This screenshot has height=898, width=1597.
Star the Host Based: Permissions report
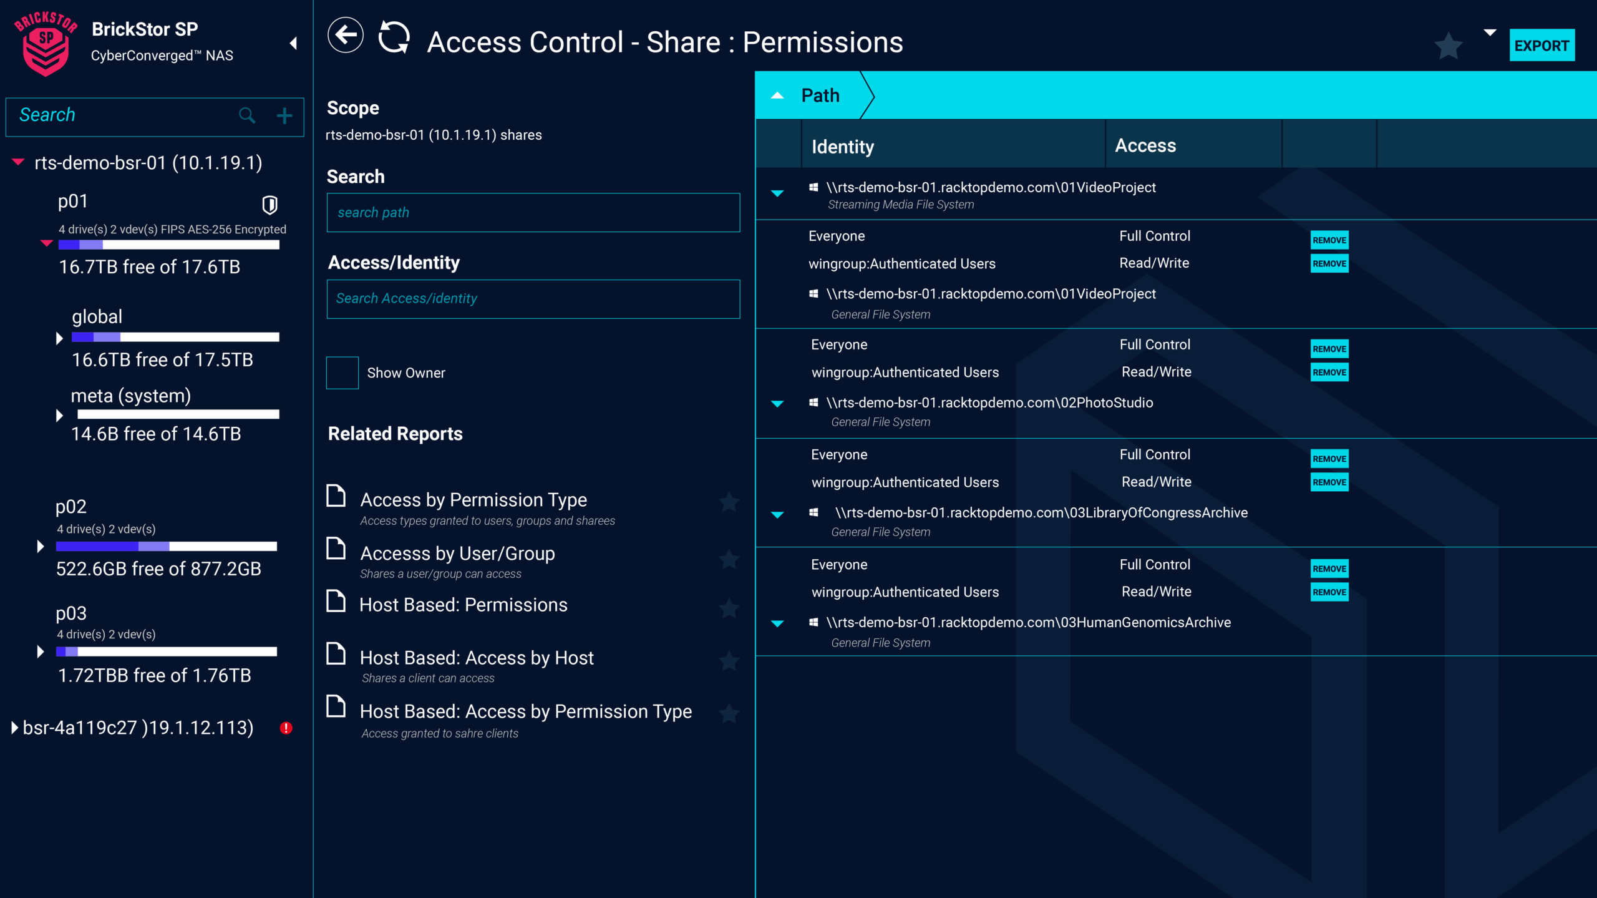point(729,608)
